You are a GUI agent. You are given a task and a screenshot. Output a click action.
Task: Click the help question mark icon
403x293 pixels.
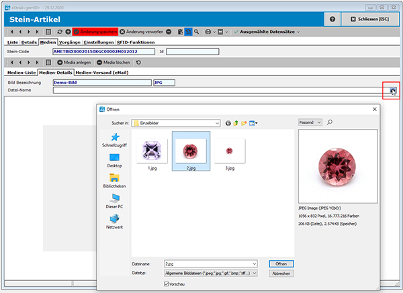pyautogui.click(x=332, y=19)
